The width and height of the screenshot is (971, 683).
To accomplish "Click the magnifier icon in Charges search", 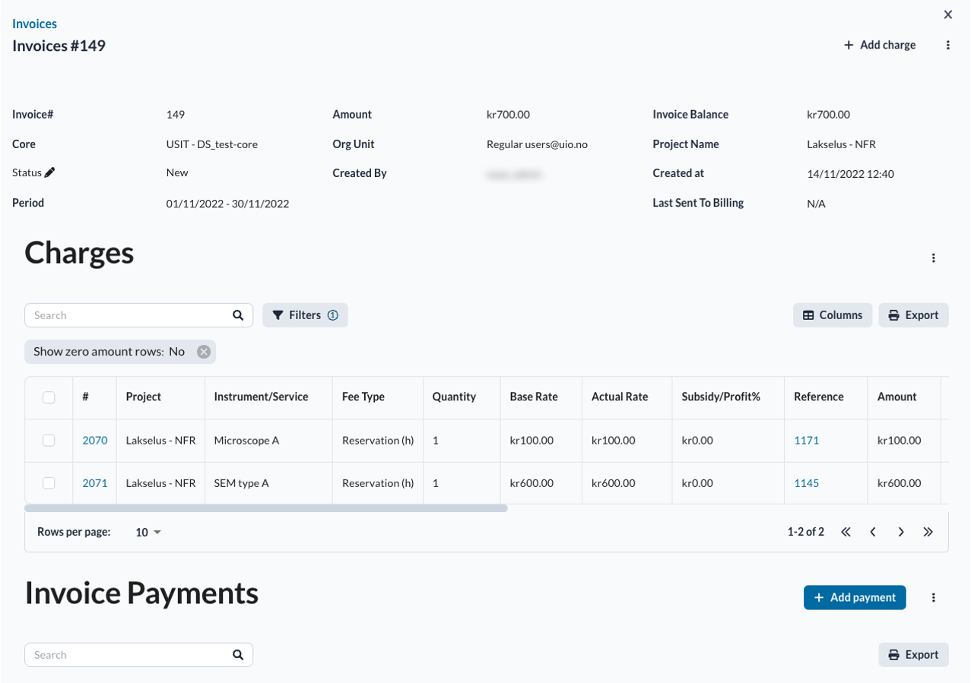I will [238, 315].
